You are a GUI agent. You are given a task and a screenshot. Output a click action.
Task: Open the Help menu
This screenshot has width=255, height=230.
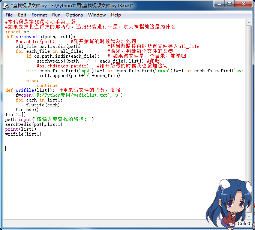pyautogui.click(x=116, y=15)
